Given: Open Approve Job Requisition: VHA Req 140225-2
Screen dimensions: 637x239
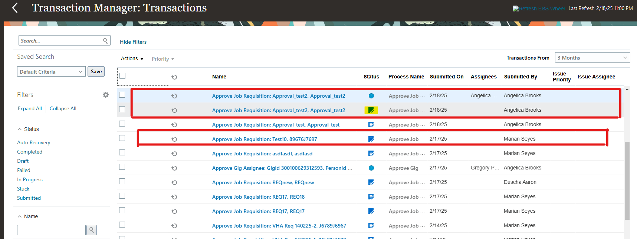Looking at the screenshot, I should tap(279, 226).
